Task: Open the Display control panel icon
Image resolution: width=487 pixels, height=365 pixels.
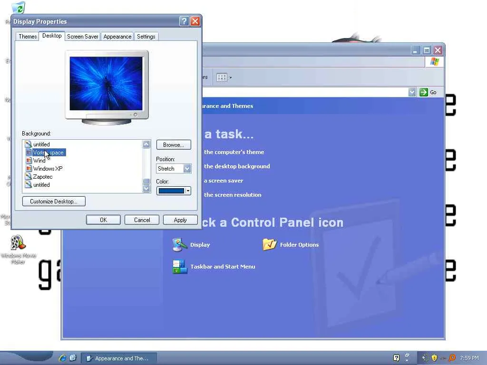Action: tap(179, 245)
